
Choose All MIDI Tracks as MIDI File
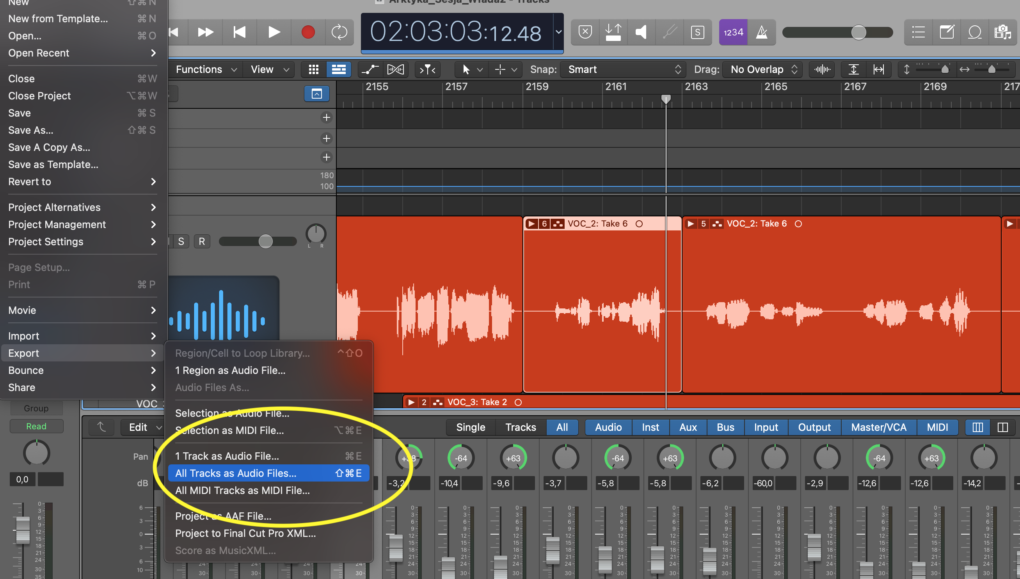coord(268,490)
